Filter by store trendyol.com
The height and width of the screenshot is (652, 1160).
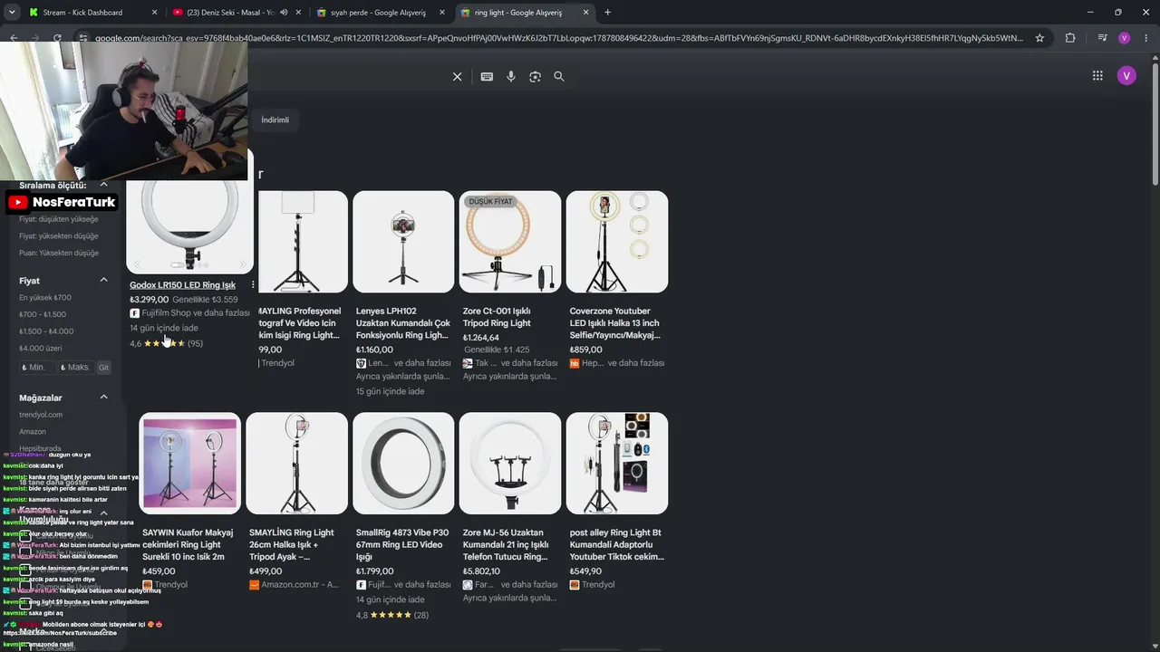point(41,415)
